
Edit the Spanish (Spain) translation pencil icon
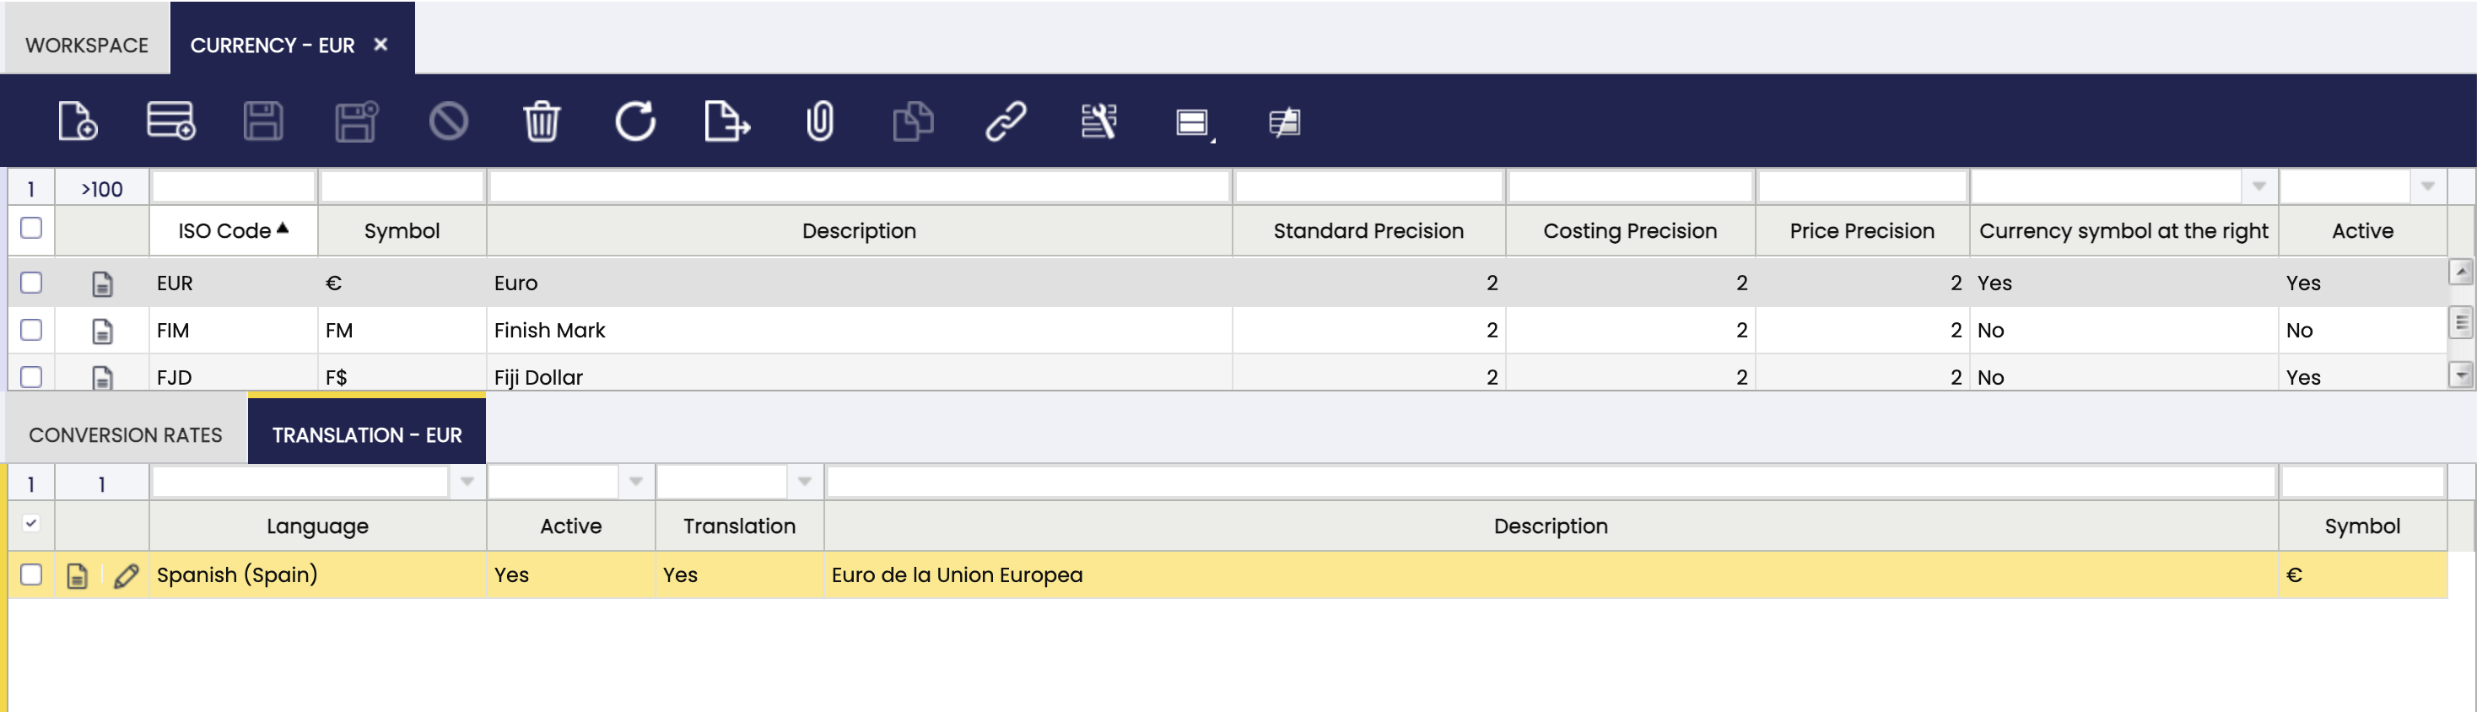click(126, 575)
